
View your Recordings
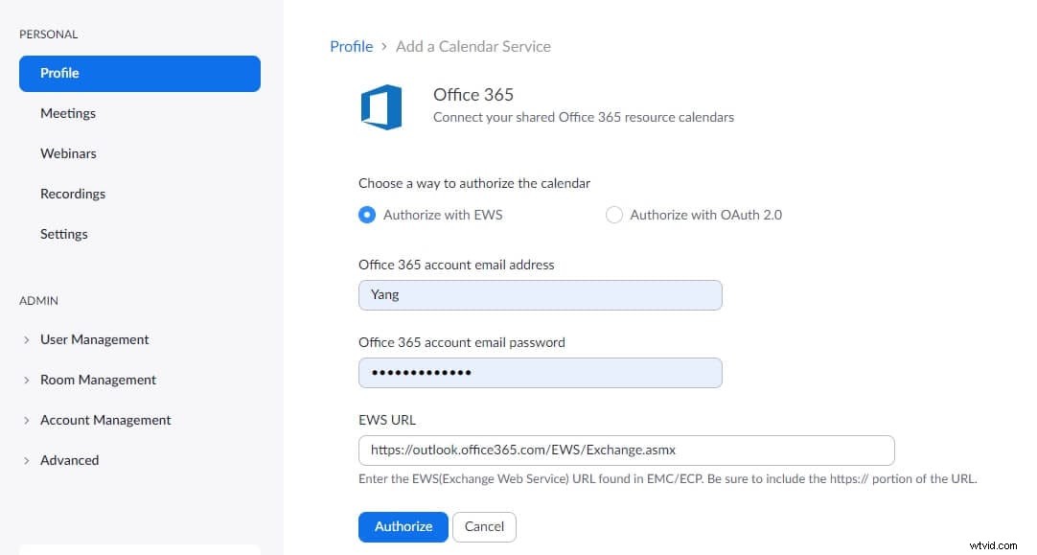(x=73, y=194)
